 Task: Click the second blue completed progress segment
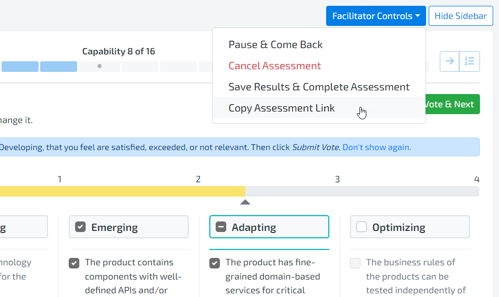tap(59, 67)
